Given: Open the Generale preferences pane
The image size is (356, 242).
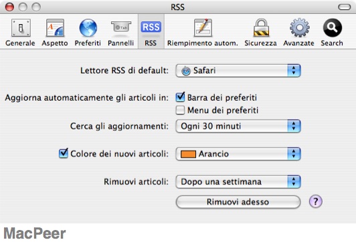Looking at the screenshot, I should tap(21, 33).
